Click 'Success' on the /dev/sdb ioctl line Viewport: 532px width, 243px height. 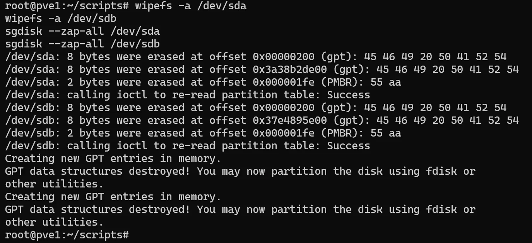pyautogui.click(x=349, y=146)
